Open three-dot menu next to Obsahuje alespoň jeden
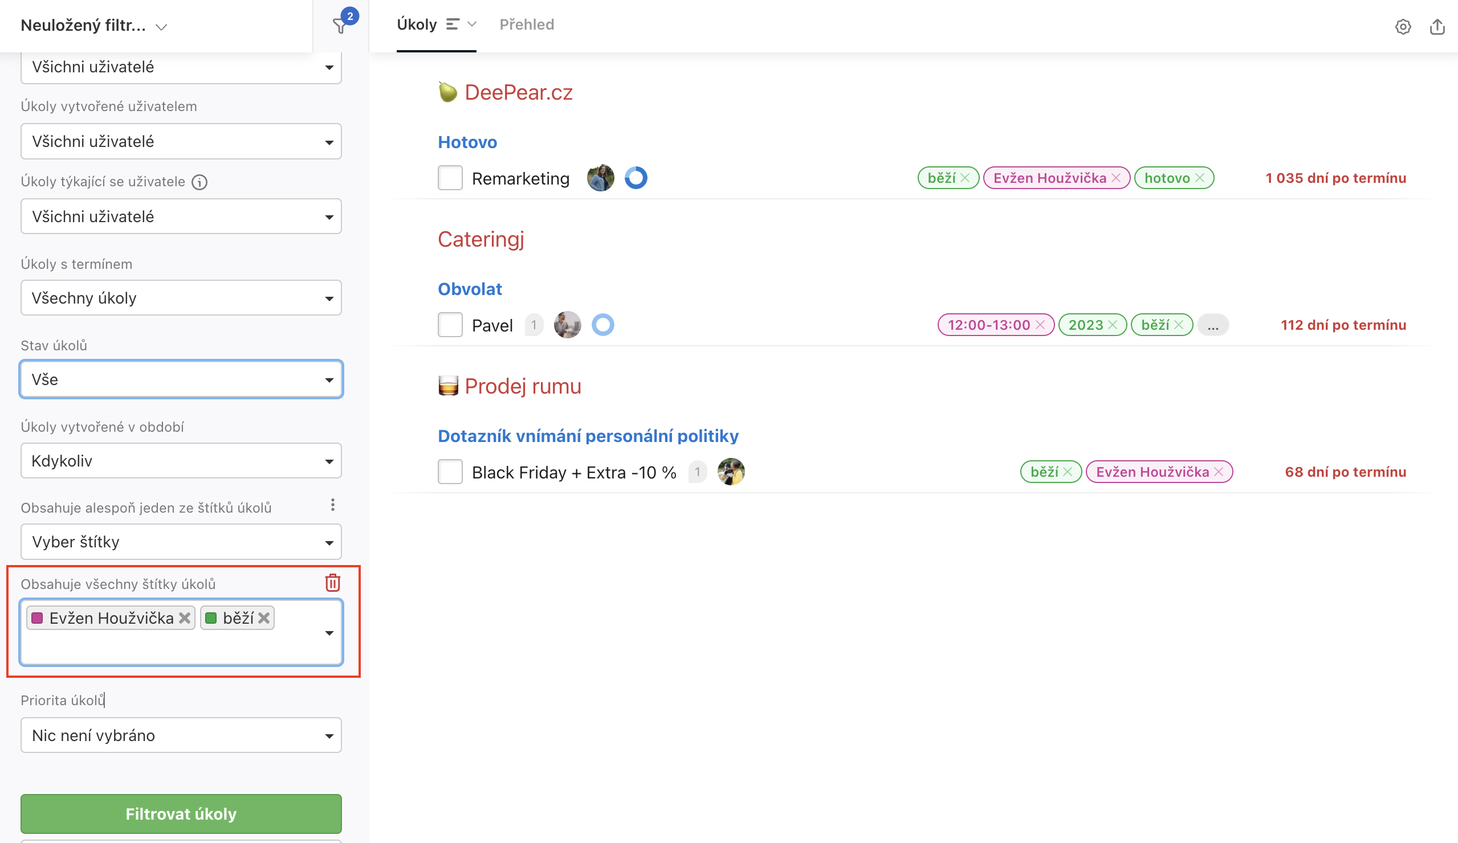This screenshot has height=843, width=1458. pyautogui.click(x=333, y=505)
